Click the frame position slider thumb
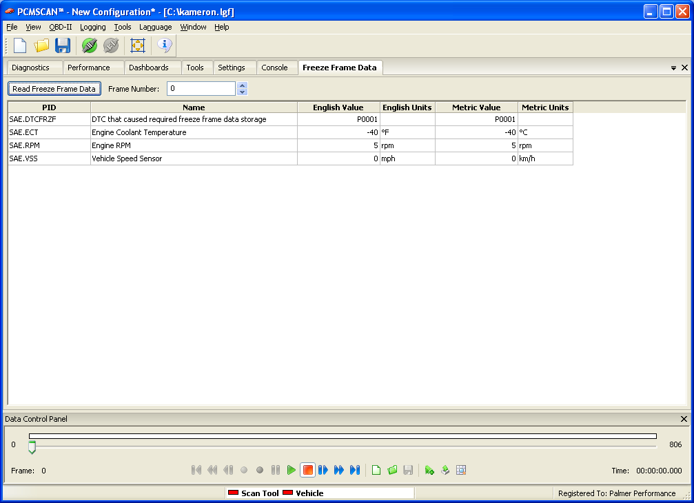This screenshot has height=503, width=694. [x=32, y=448]
